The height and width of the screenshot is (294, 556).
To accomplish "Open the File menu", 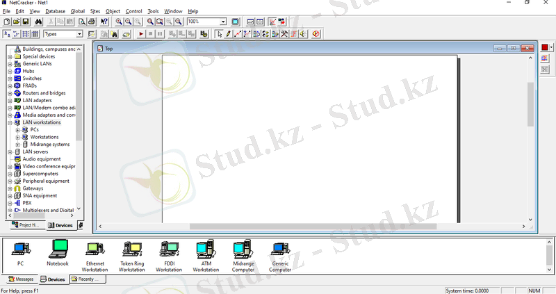I will click(x=6, y=11).
